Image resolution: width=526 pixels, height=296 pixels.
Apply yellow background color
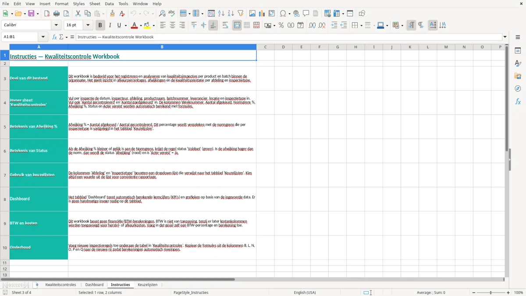pyautogui.click(x=148, y=25)
